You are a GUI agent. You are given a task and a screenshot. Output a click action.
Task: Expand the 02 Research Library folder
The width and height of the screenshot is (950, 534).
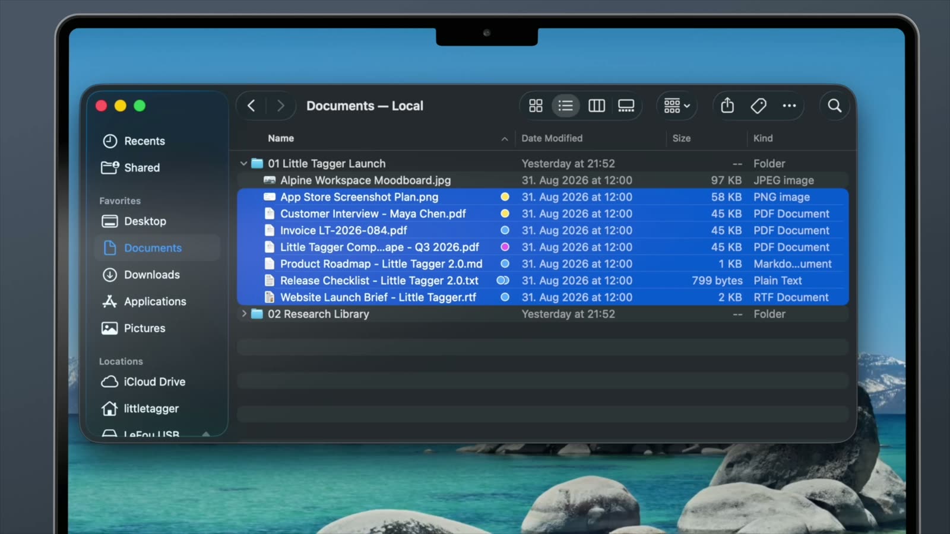(x=243, y=314)
